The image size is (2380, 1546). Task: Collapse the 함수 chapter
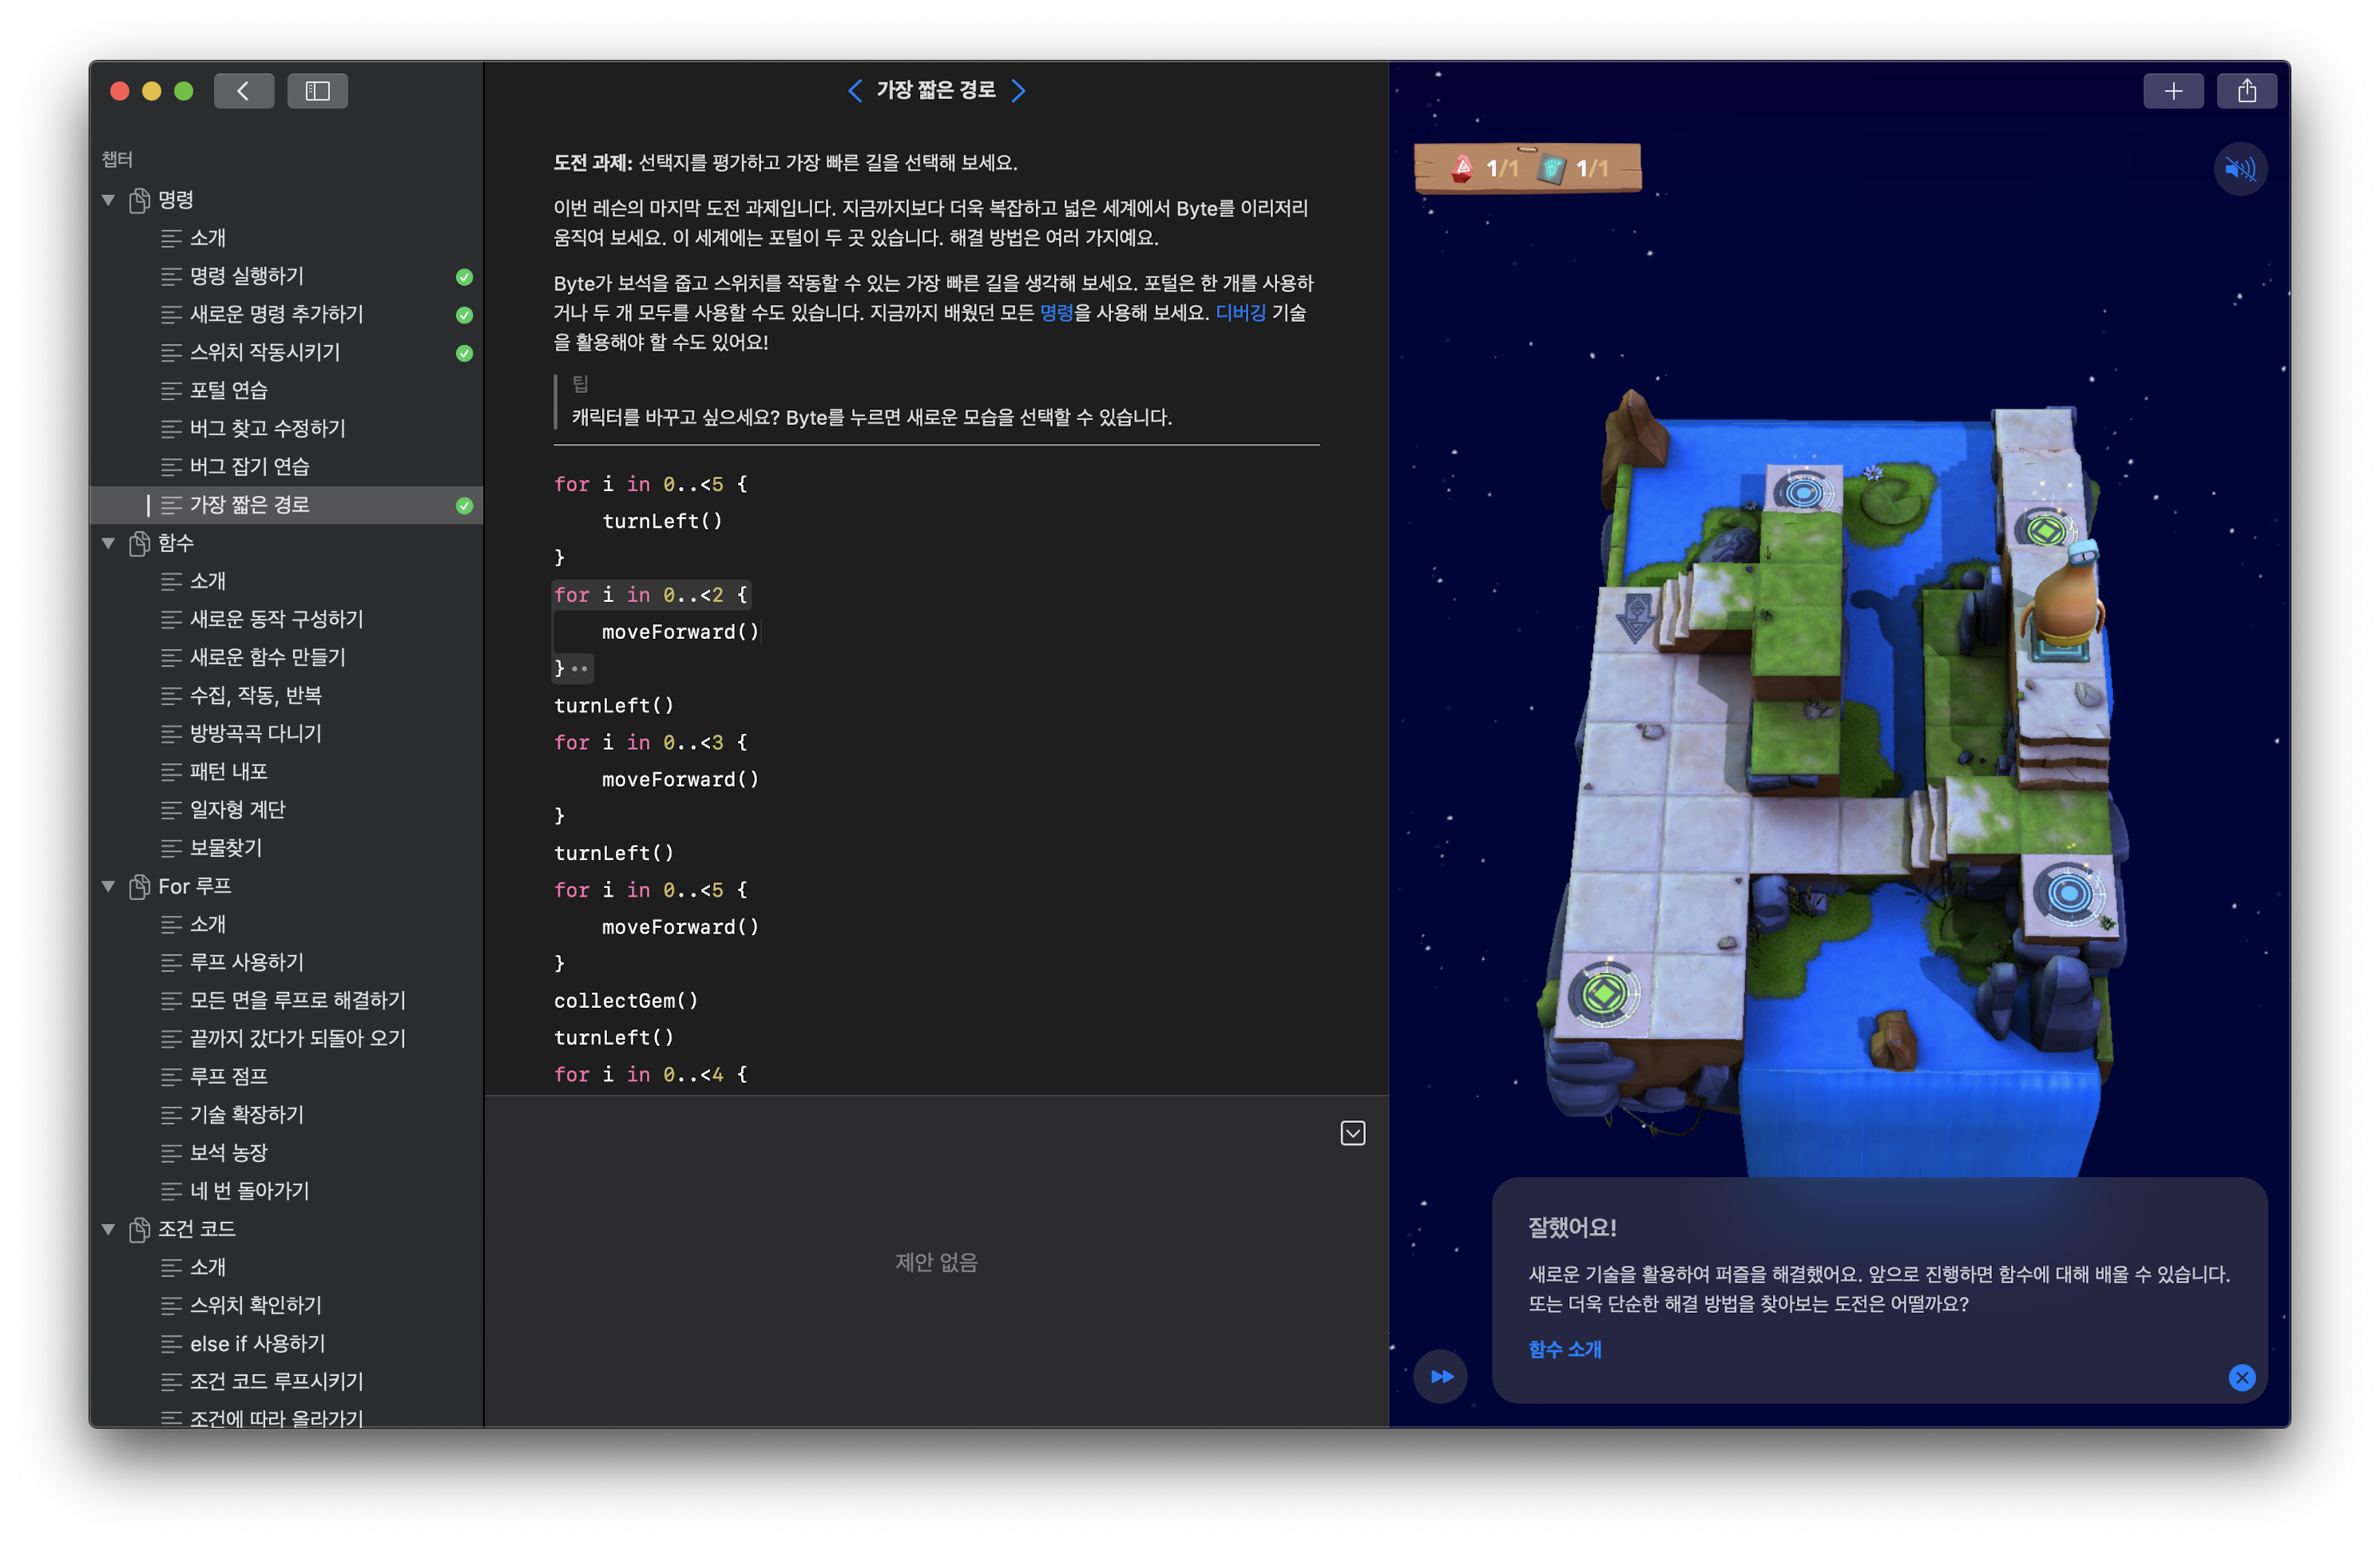pyautogui.click(x=108, y=543)
